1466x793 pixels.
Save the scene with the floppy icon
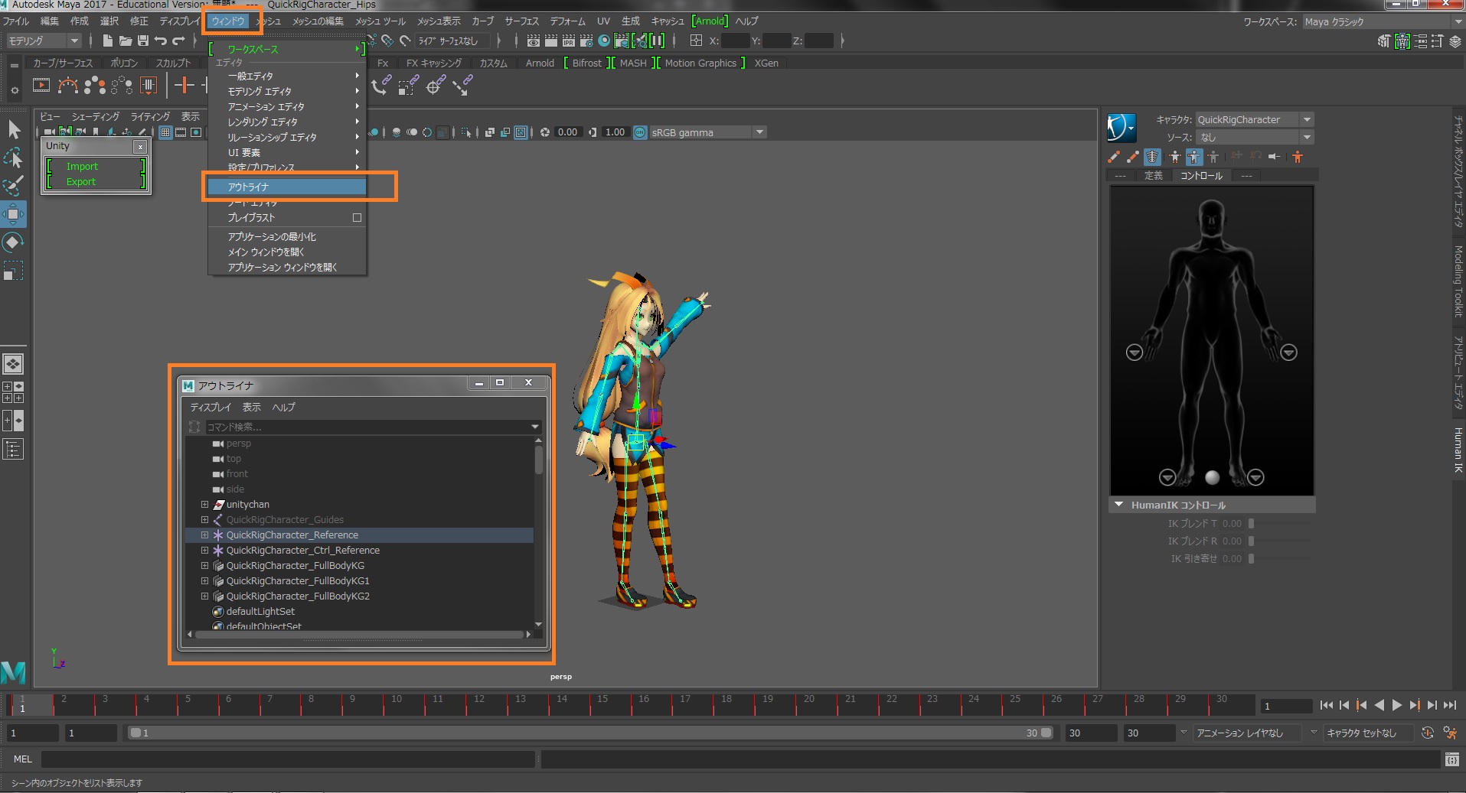point(142,41)
